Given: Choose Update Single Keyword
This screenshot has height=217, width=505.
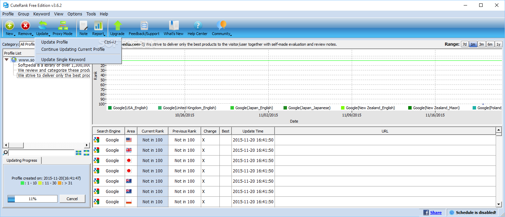Looking at the screenshot, I should pyautogui.click(x=79, y=59).
